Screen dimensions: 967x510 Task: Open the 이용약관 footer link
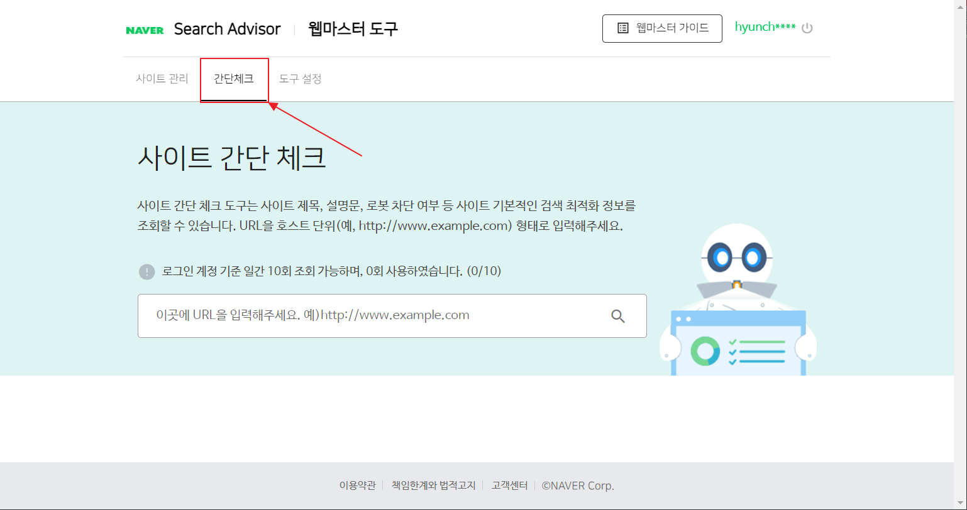coord(357,486)
